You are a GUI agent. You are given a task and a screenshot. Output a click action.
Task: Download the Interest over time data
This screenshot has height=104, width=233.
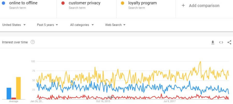click(213, 42)
